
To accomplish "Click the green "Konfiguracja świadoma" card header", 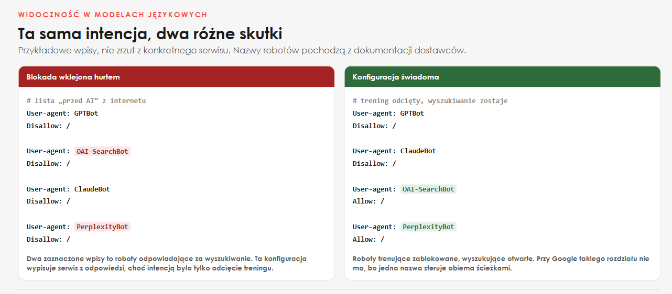I will point(503,77).
